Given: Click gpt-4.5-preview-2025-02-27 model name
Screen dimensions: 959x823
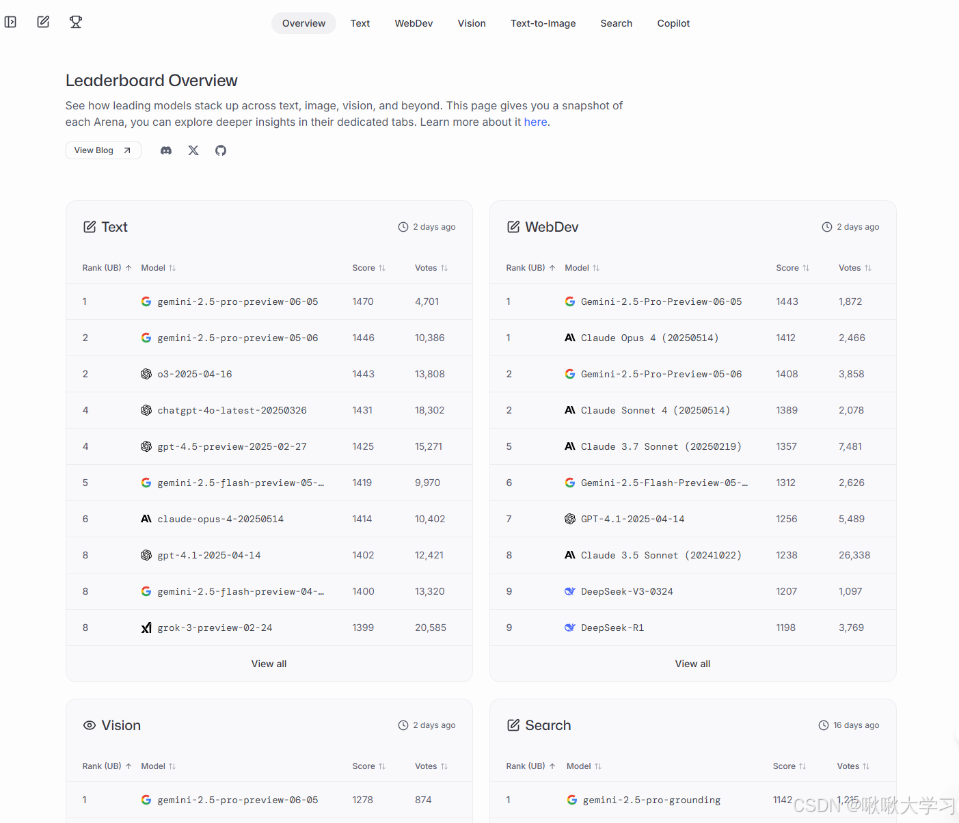Looking at the screenshot, I should click(232, 446).
